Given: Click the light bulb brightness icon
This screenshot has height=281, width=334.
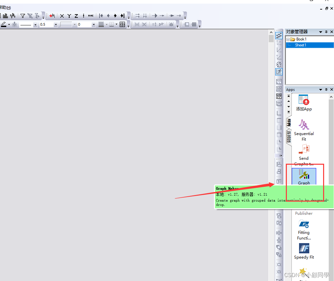Looking at the screenshot, I should (15, 24).
